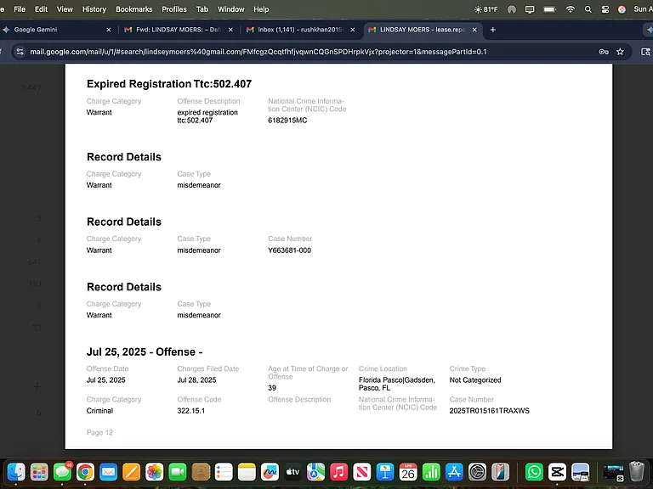This screenshot has height=489, width=653.
Task: Open Launchpad in the dock
Action: (39, 472)
